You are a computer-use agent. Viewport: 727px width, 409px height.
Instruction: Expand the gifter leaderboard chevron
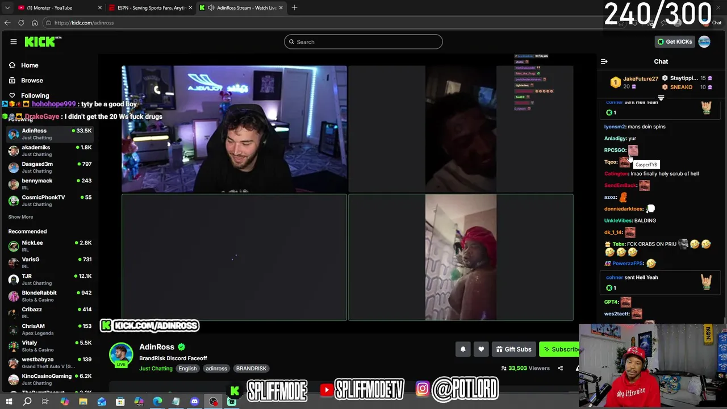(661, 98)
